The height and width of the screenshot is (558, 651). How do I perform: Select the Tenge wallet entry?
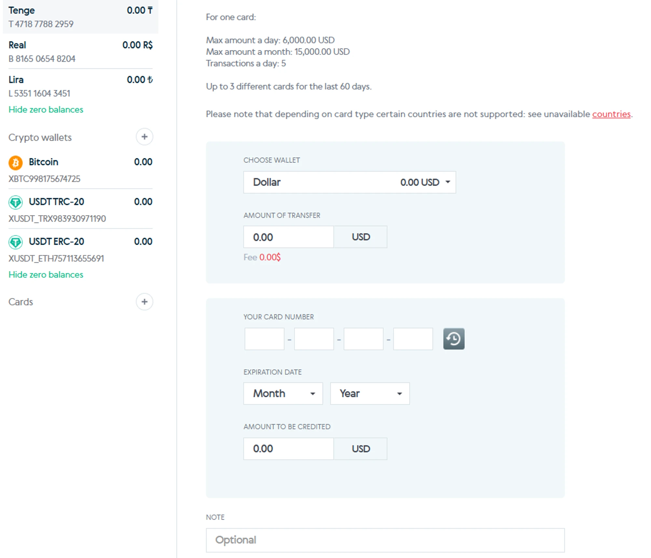(x=80, y=17)
